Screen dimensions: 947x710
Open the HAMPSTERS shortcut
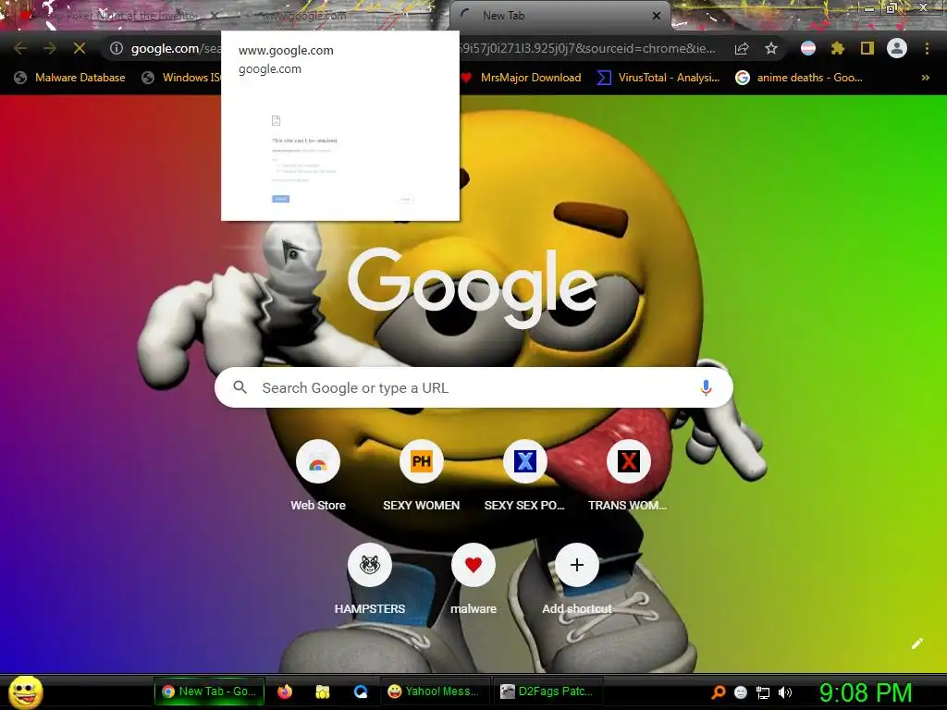click(370, 580)
